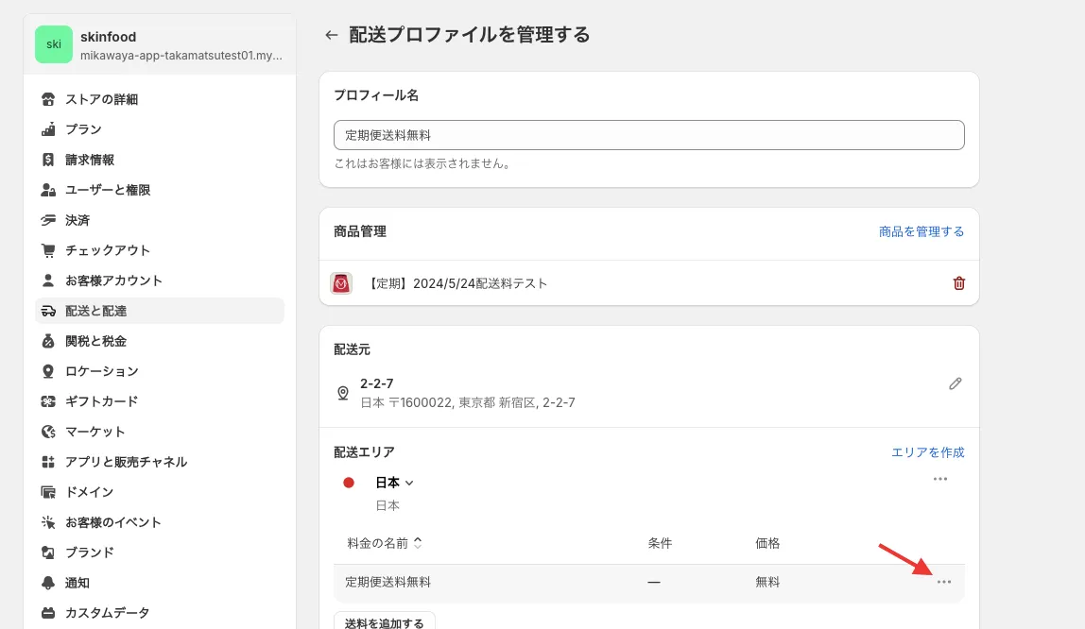The height and width of the screenshot is (629, 1085).
Task: Click the エリアを作成 link
Action: (x=927, y=452)
